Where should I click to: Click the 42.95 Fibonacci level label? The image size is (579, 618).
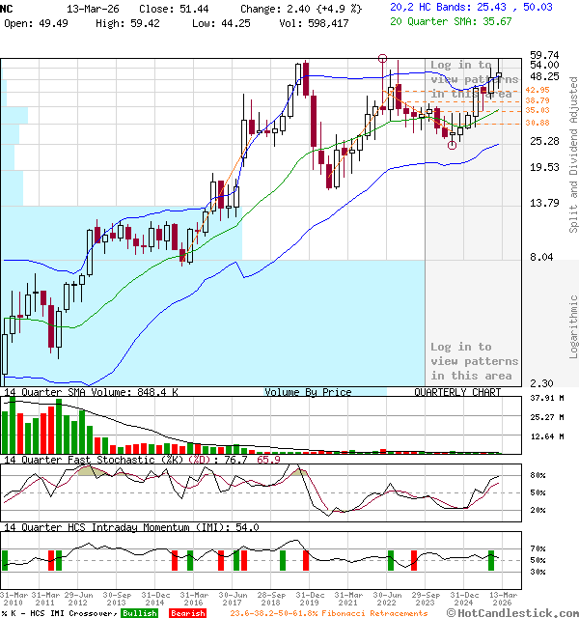[510, 90]
